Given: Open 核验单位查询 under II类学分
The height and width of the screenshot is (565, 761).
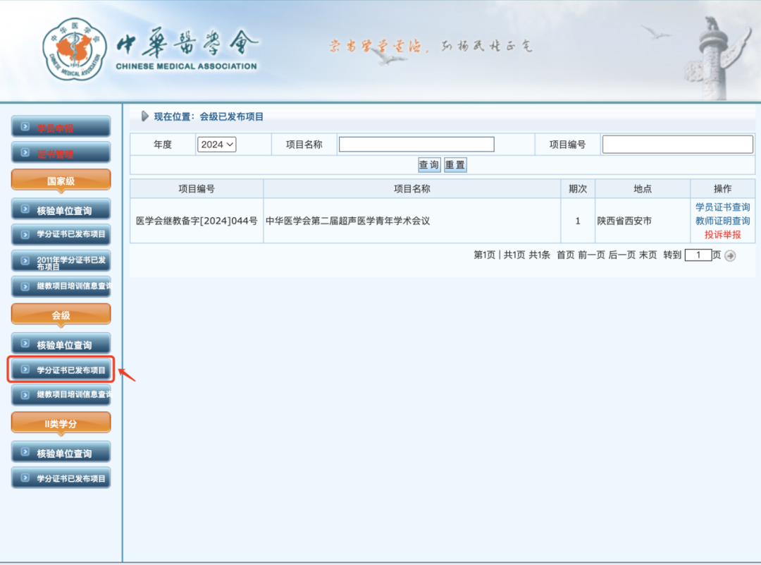Looking at the screenshot, I should (x=61, y=453).
